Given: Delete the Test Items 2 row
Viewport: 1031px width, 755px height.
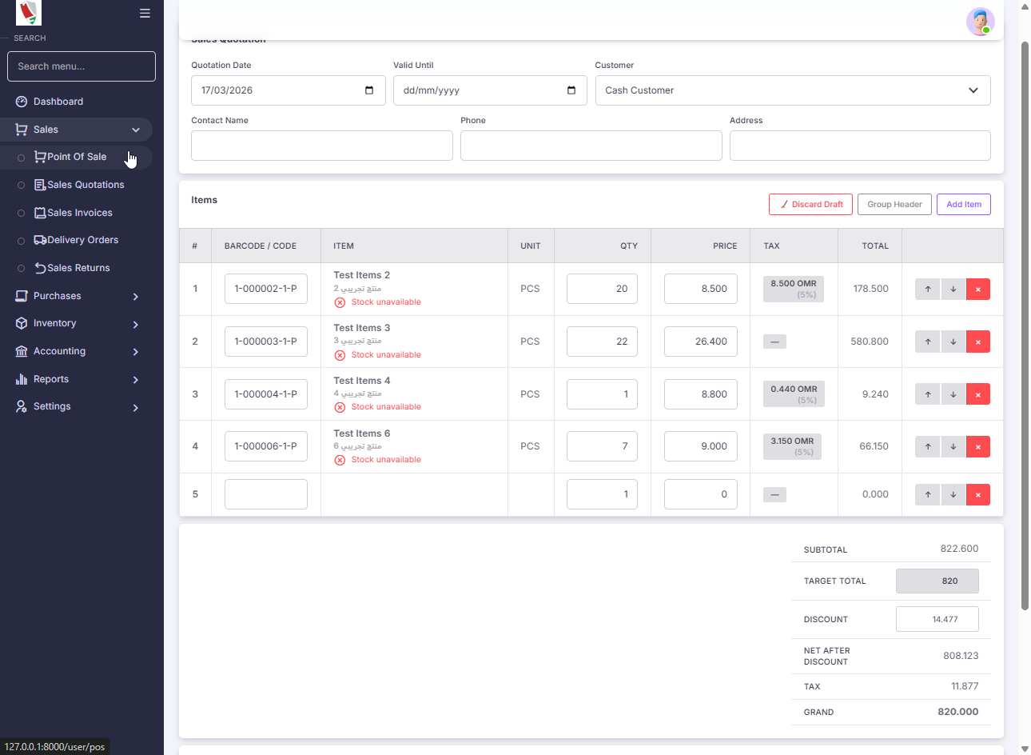Looking at the screenshot, I should pyautogui.click(x=978, y=290).
